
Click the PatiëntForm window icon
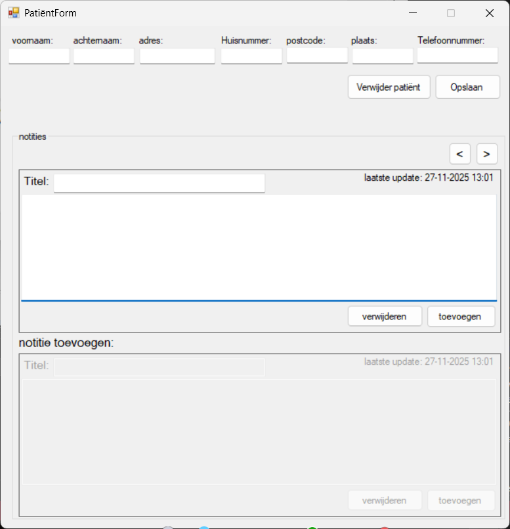click(x=14, y=12)
